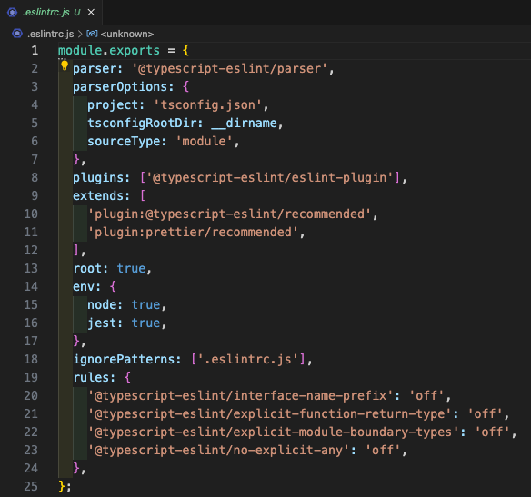Screen dimensions: 531x497
Task: Click 'explicit-module-boundary-types' rule on line 22
Action: pos(274,432)
